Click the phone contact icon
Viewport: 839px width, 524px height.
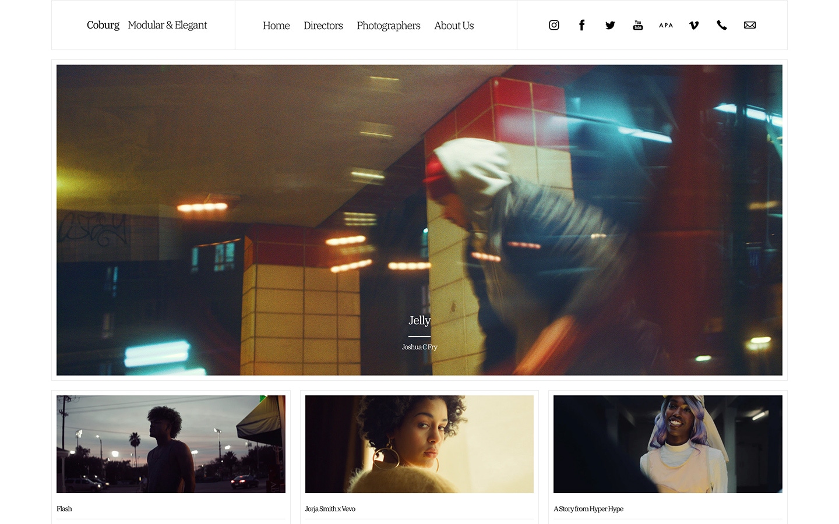pyautogui.click(x=721, y=25)
